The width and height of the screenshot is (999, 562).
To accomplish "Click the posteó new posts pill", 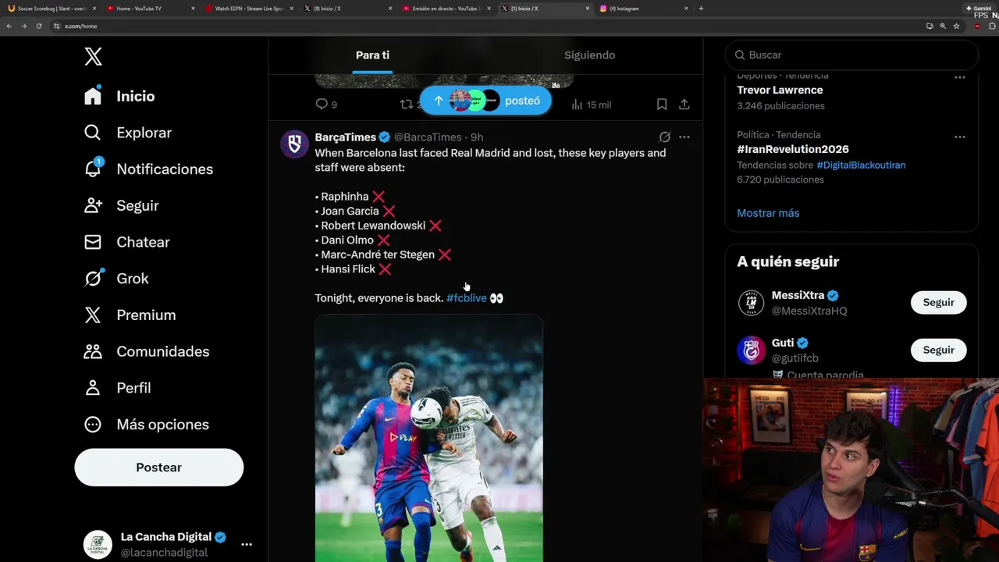I will 485,101.
